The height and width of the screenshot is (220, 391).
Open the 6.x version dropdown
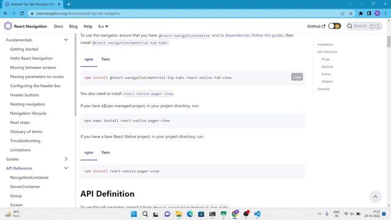[103, 26]
